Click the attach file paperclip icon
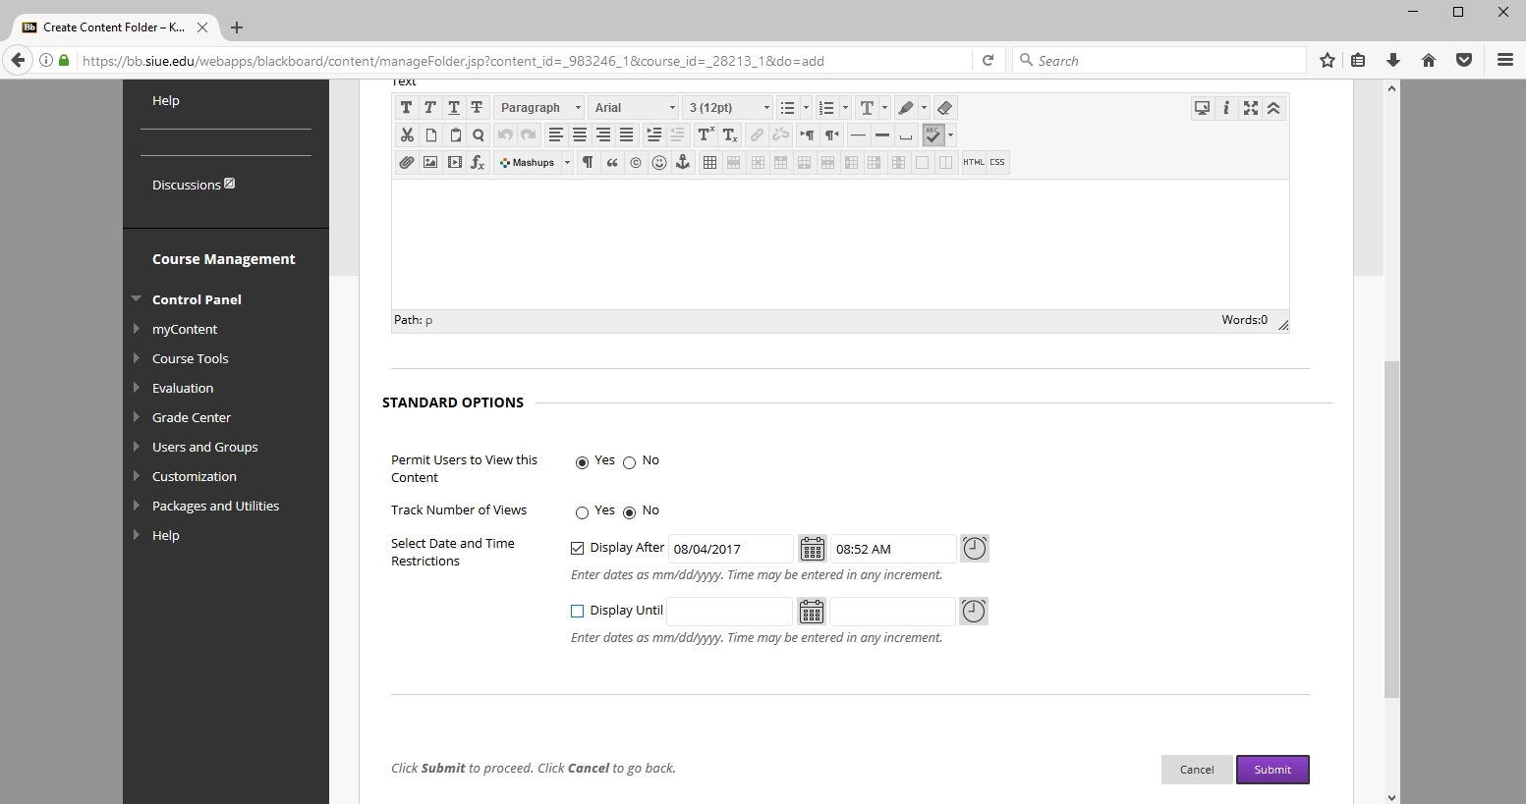Image resolution: width=1526 pixels, height=804 pixels. (407, 163)
